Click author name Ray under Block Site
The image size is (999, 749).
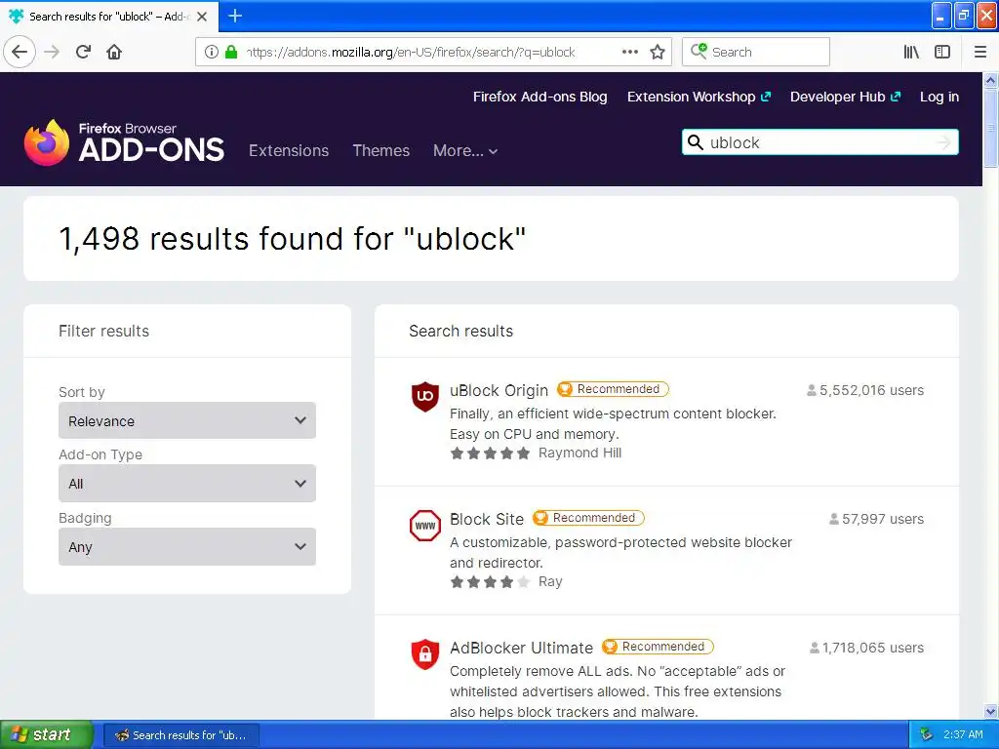tap(550, 581)
